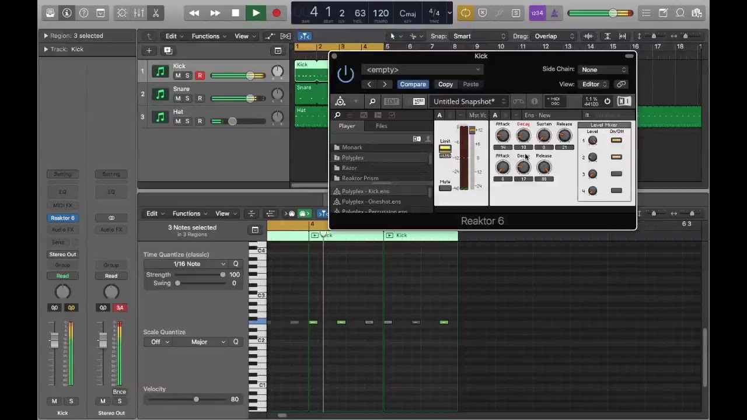Viewport: 747px width, 420px height.
Task: Open the Side Chain None dropdown
Action: pos(603,69)
